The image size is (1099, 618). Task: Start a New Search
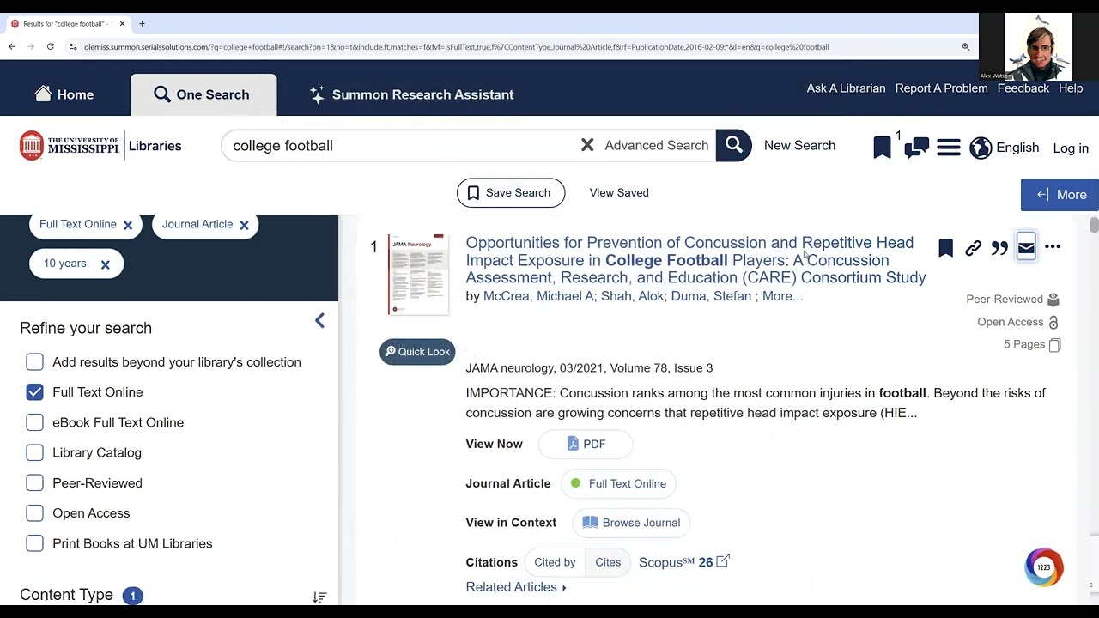(799, 145)
